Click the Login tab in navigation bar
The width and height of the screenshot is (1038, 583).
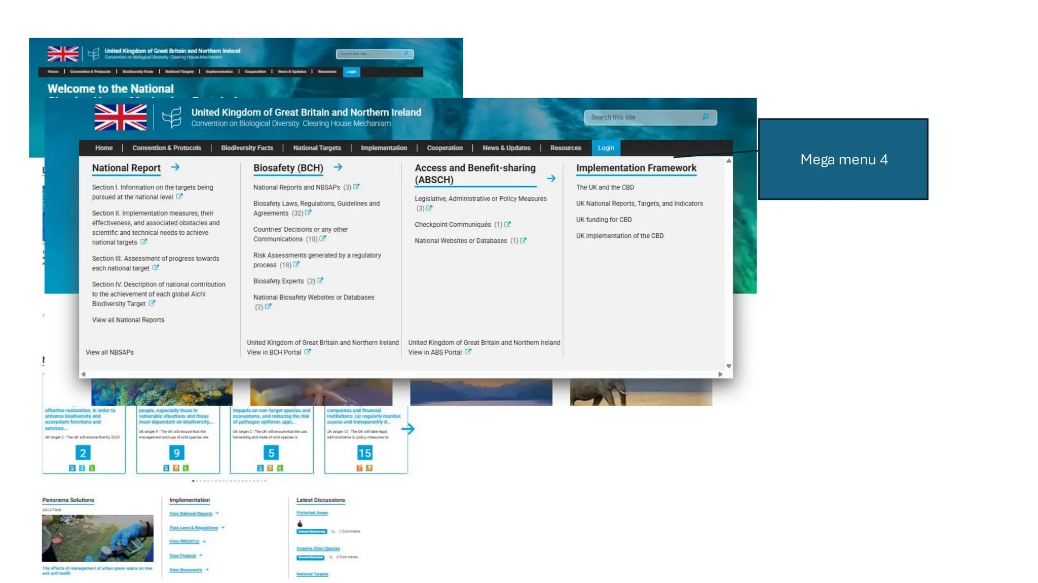[x=606, y=148]
